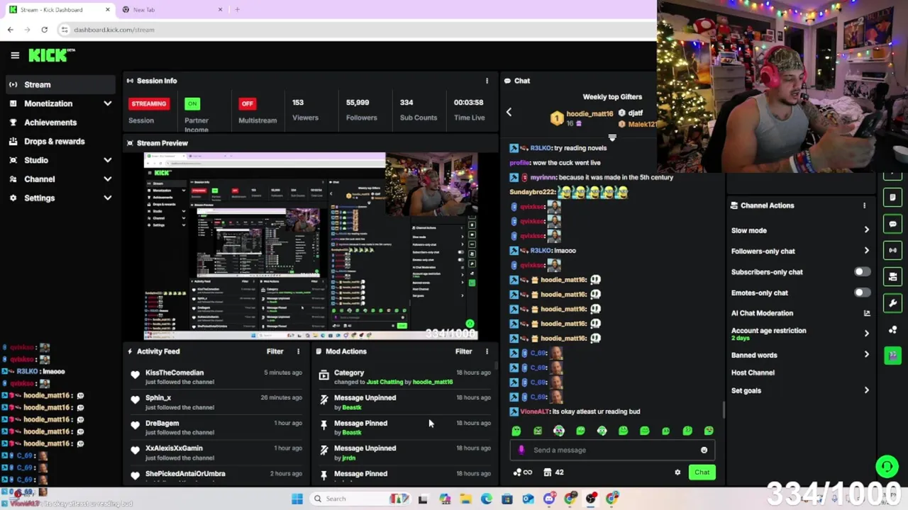Click the shop icon showing 42

(x=553, y=472)
